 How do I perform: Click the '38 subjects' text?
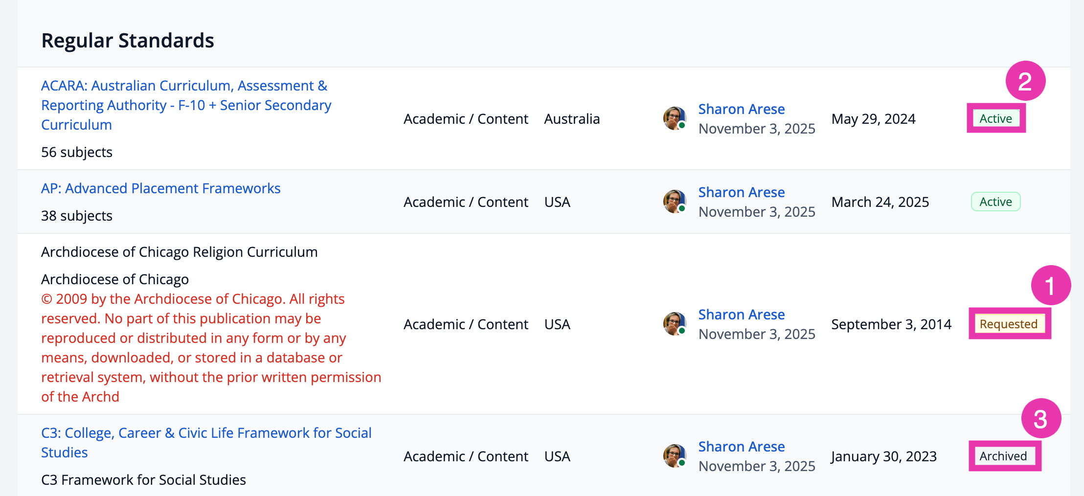coord(77,216)
